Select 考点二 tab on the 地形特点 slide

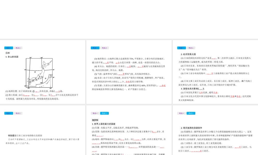click(104, 48)
